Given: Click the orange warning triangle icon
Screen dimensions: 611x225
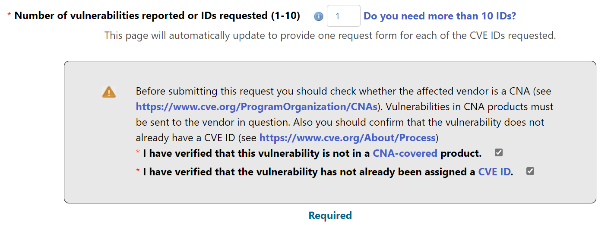Looking at the screenshot, I should click(109, 92).
